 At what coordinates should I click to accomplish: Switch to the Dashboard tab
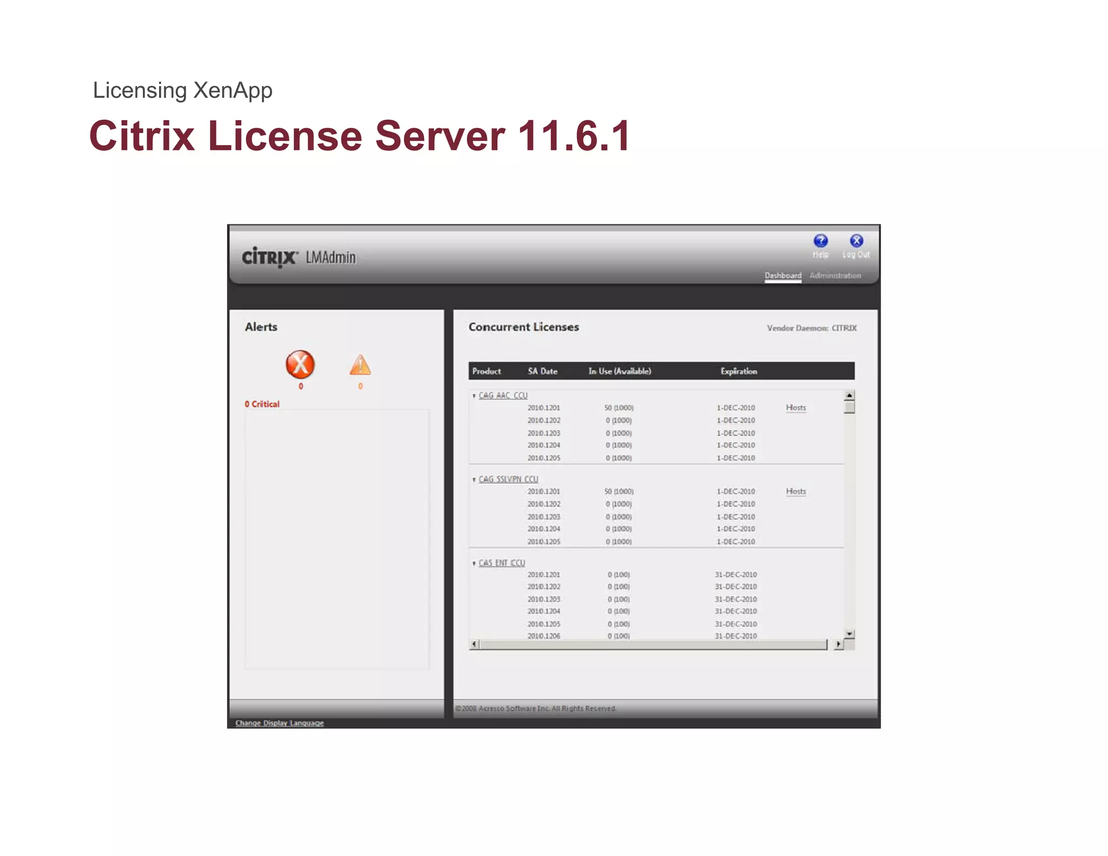[783, 275]
